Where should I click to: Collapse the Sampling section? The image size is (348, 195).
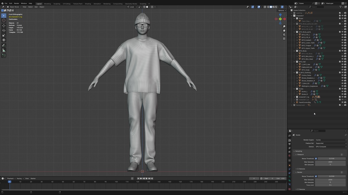click(x=296, y=151)
